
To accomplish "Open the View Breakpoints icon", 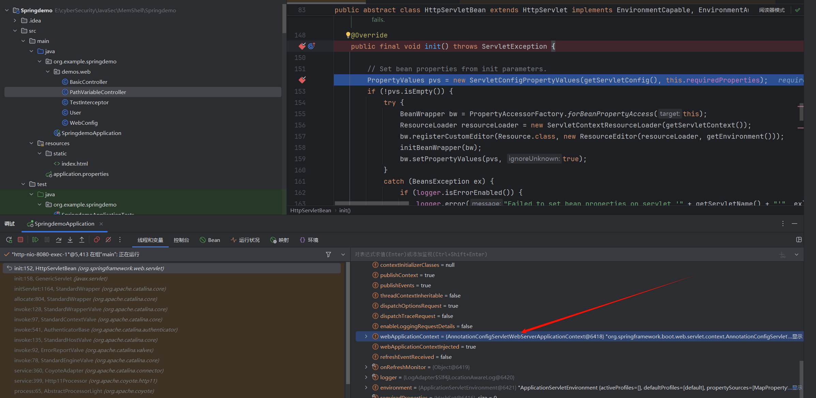I will click(97, 240).
